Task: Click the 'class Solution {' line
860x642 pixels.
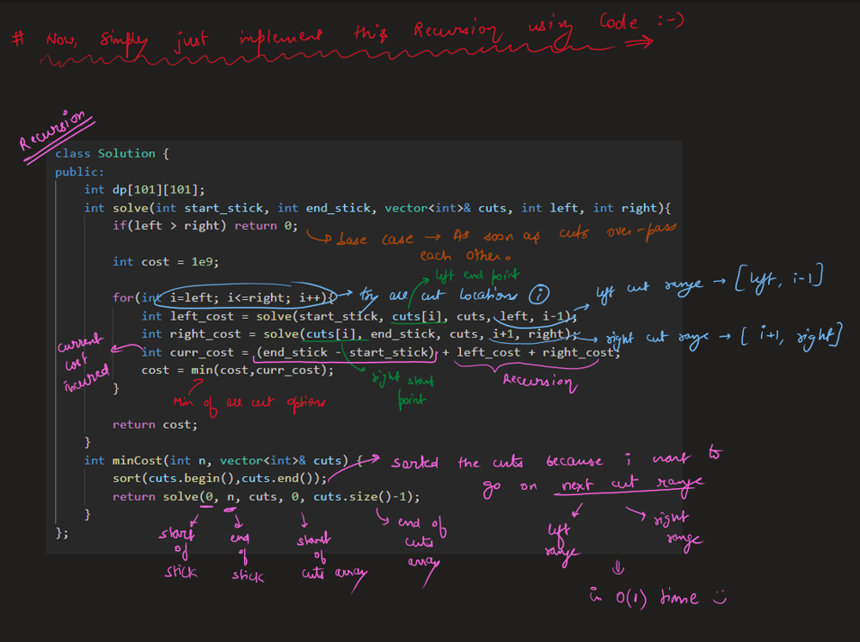Action: tap(112, 153)
